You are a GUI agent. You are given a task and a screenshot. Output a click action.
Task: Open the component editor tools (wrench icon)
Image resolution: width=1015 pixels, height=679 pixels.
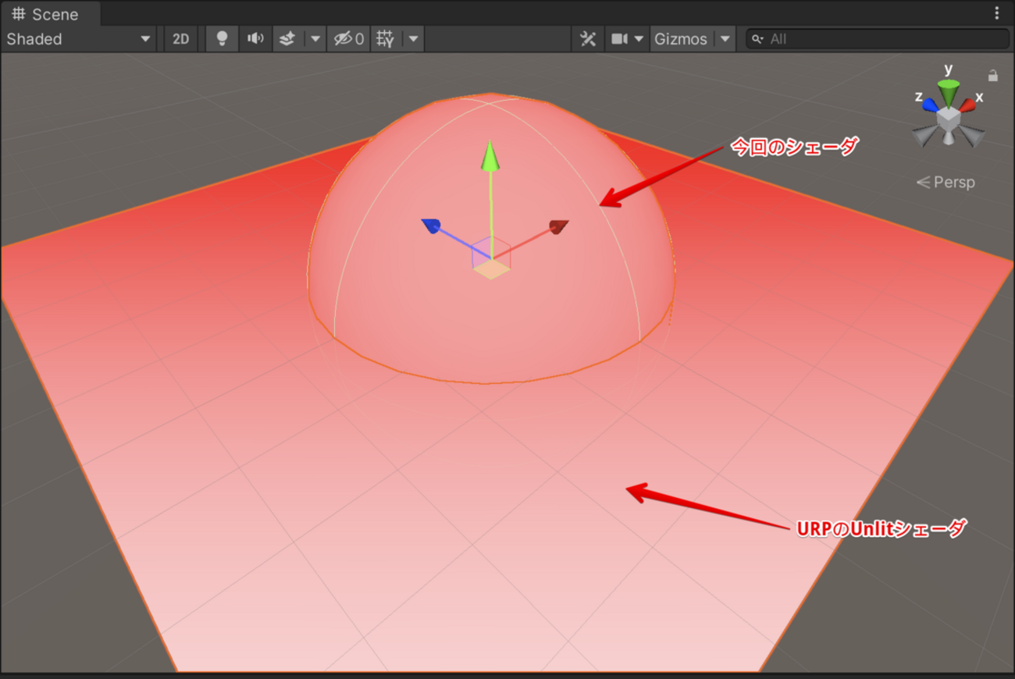(588, 39)
